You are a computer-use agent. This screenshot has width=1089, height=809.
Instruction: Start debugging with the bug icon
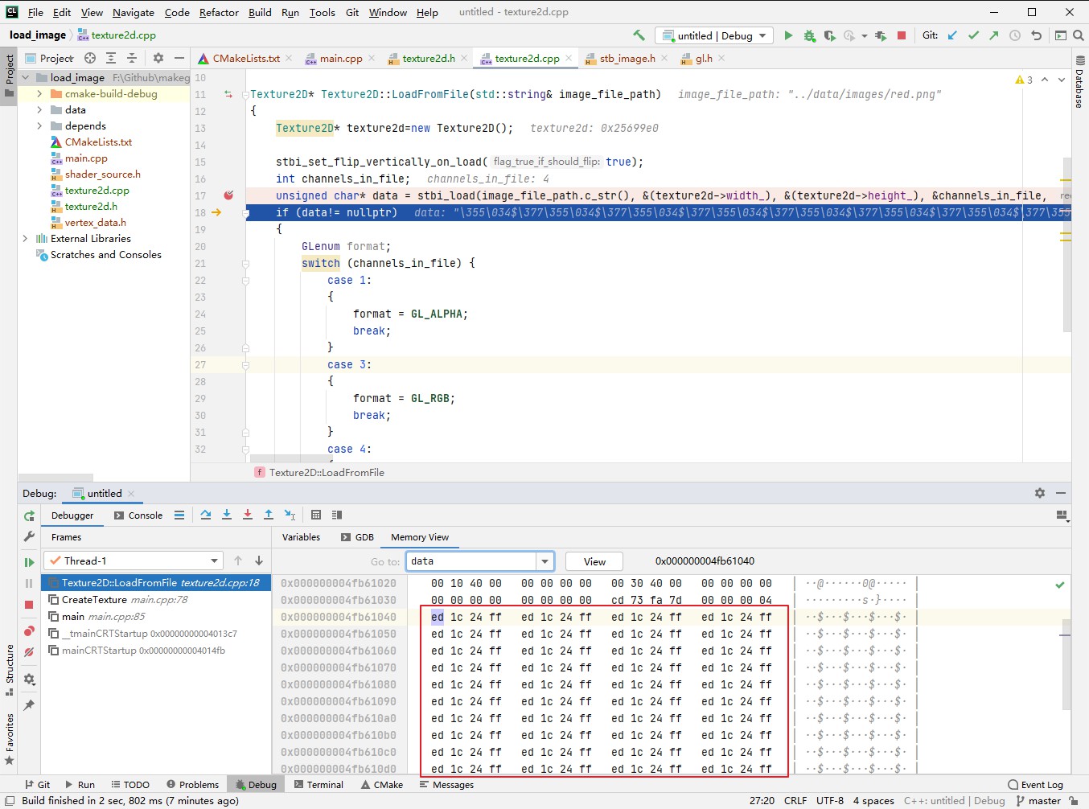[809, 35]
